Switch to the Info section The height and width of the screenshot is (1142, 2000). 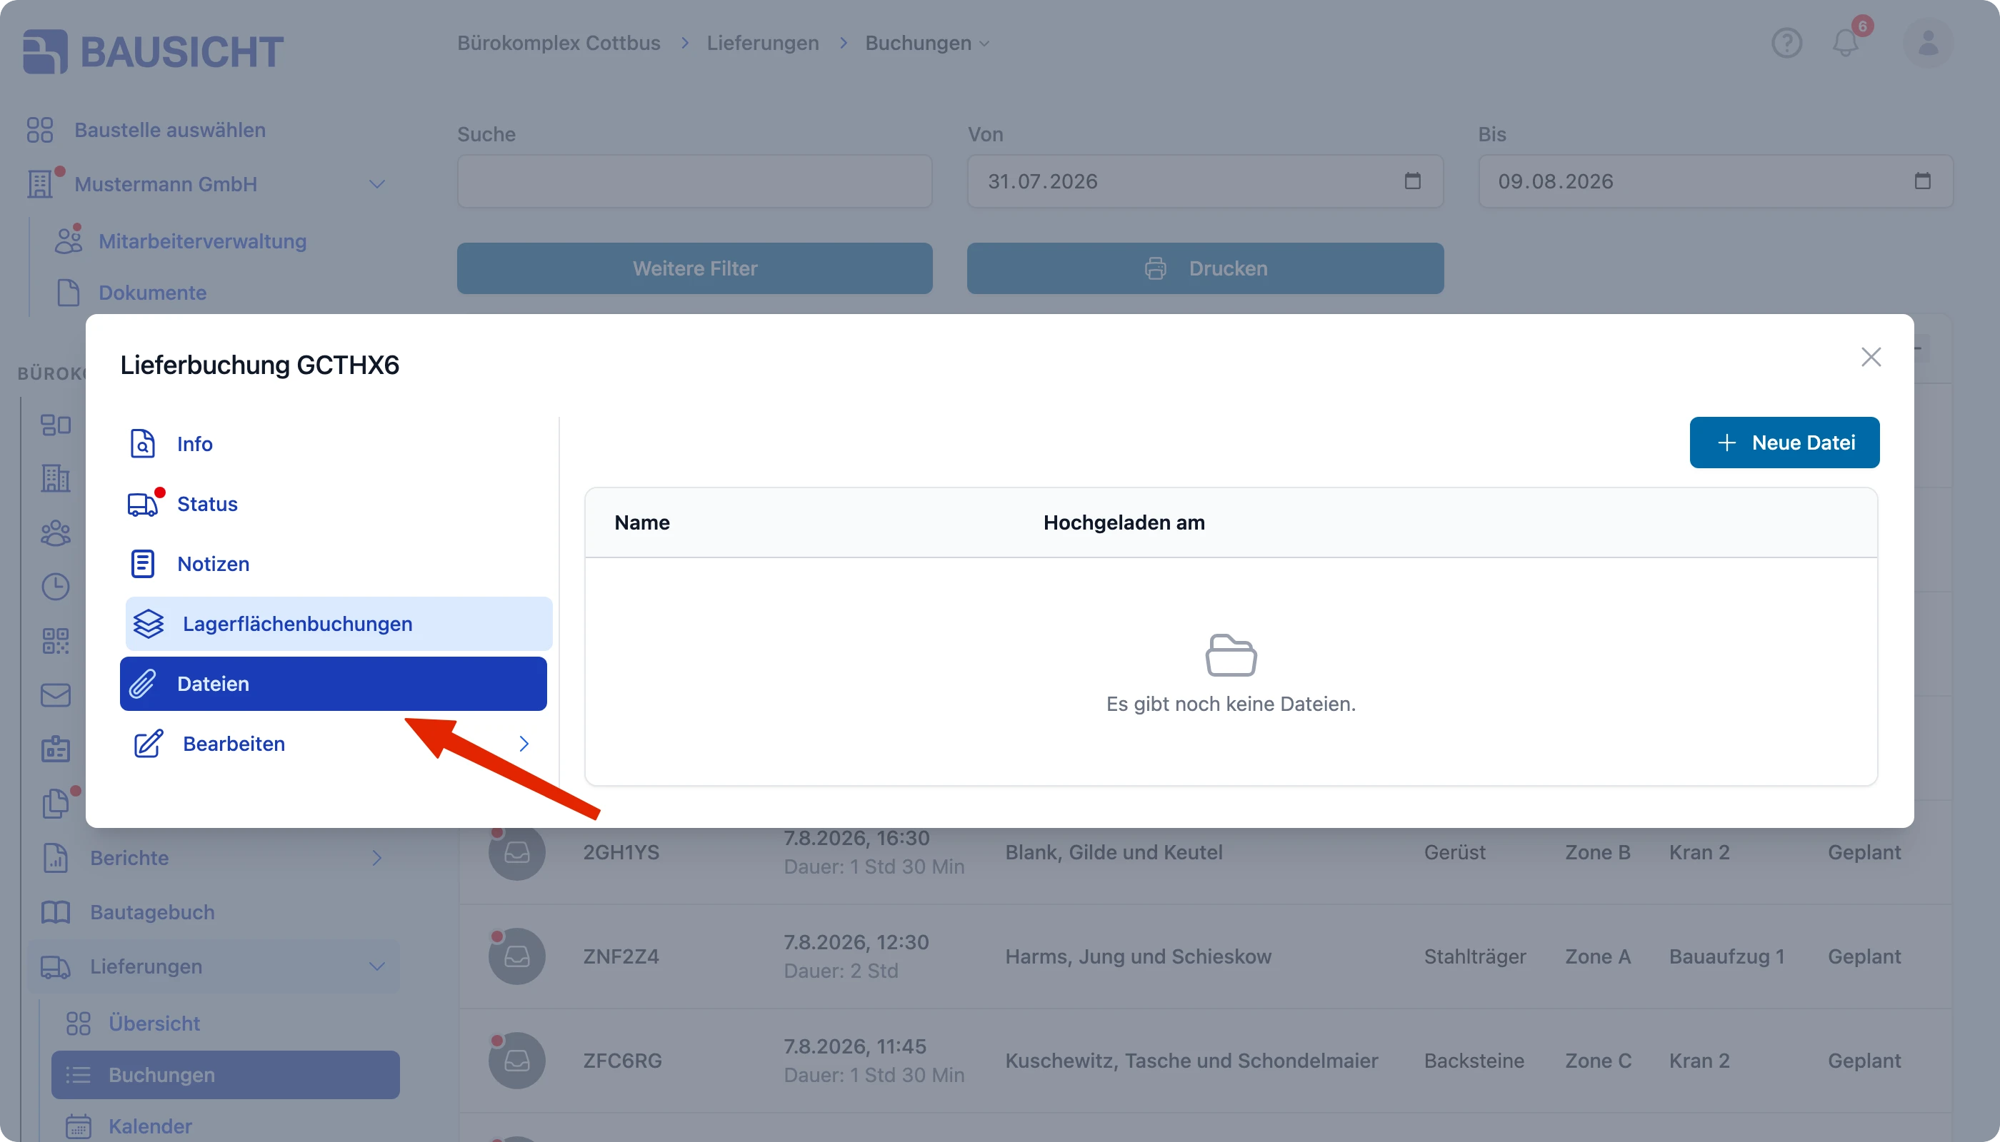(334, 444)
